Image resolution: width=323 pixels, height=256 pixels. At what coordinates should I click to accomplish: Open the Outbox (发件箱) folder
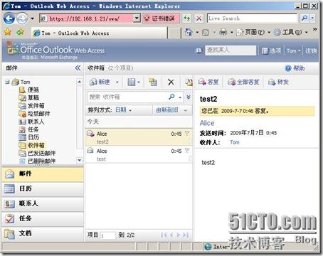(31, 105)
